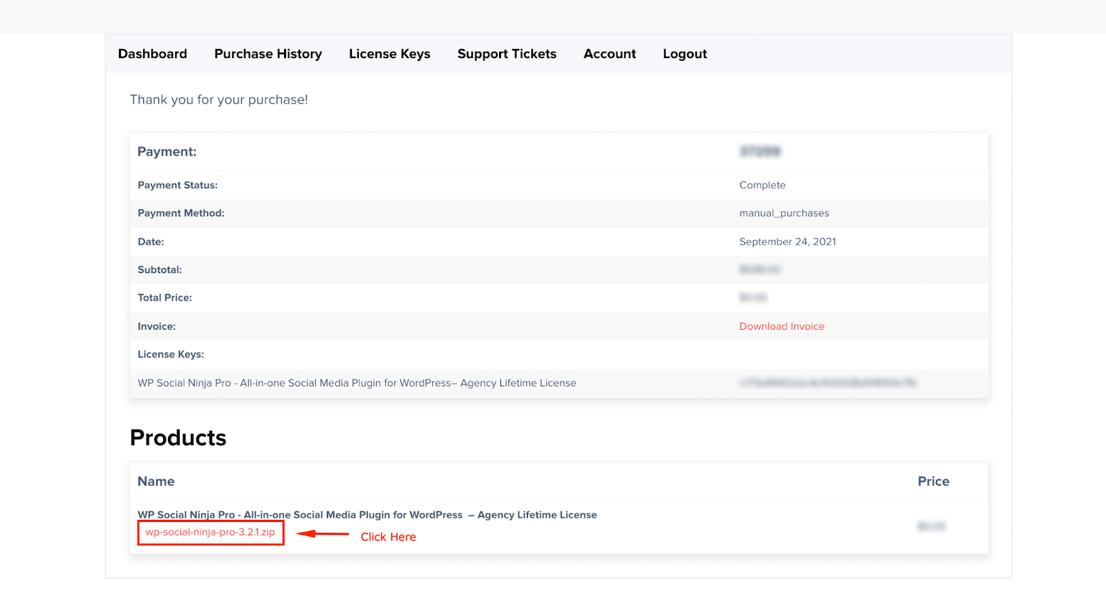Viewport: 1106px width, 589px height.
Task: Click the September 24, 2021 date
Action: [787, 242]
